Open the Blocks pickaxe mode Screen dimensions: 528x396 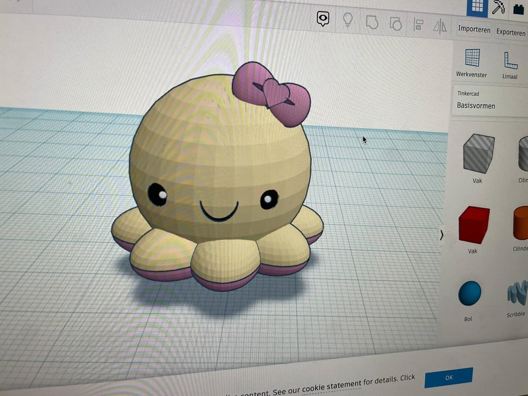click(x=499, y=8)
